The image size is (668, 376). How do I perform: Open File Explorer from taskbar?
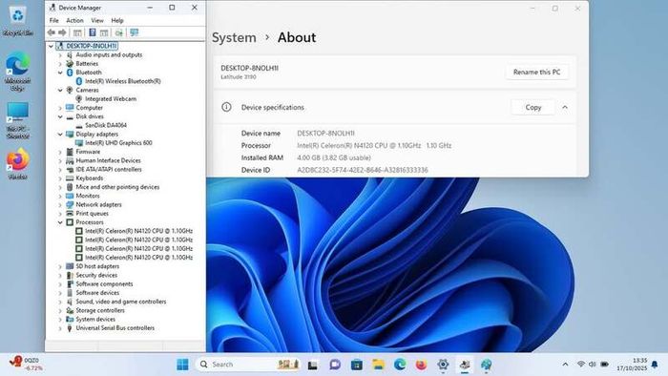(x=378, y=365)
